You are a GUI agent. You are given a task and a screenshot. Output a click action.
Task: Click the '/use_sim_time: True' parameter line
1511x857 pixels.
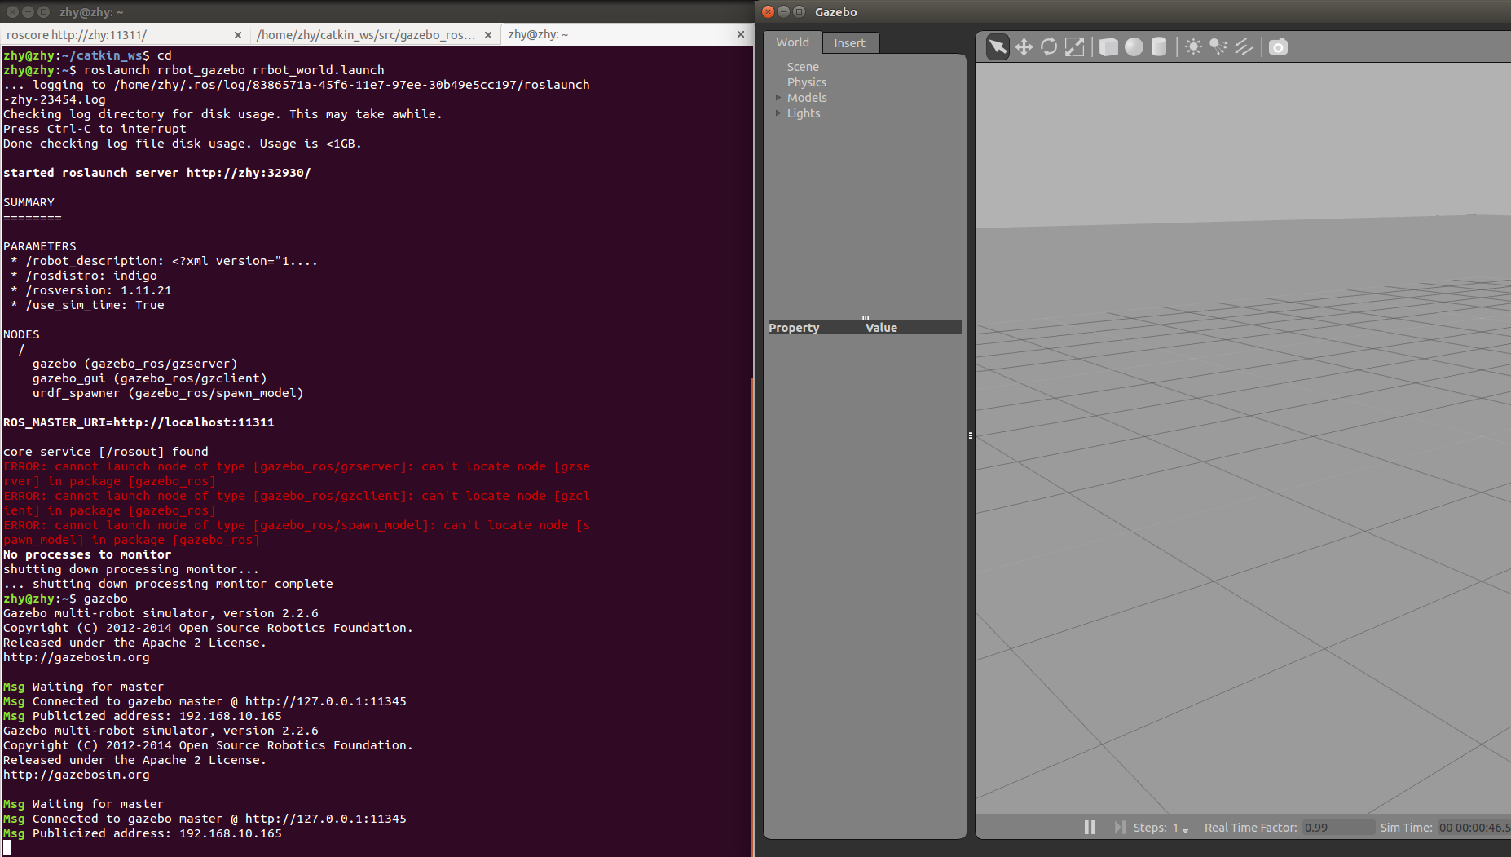(88, 305)
